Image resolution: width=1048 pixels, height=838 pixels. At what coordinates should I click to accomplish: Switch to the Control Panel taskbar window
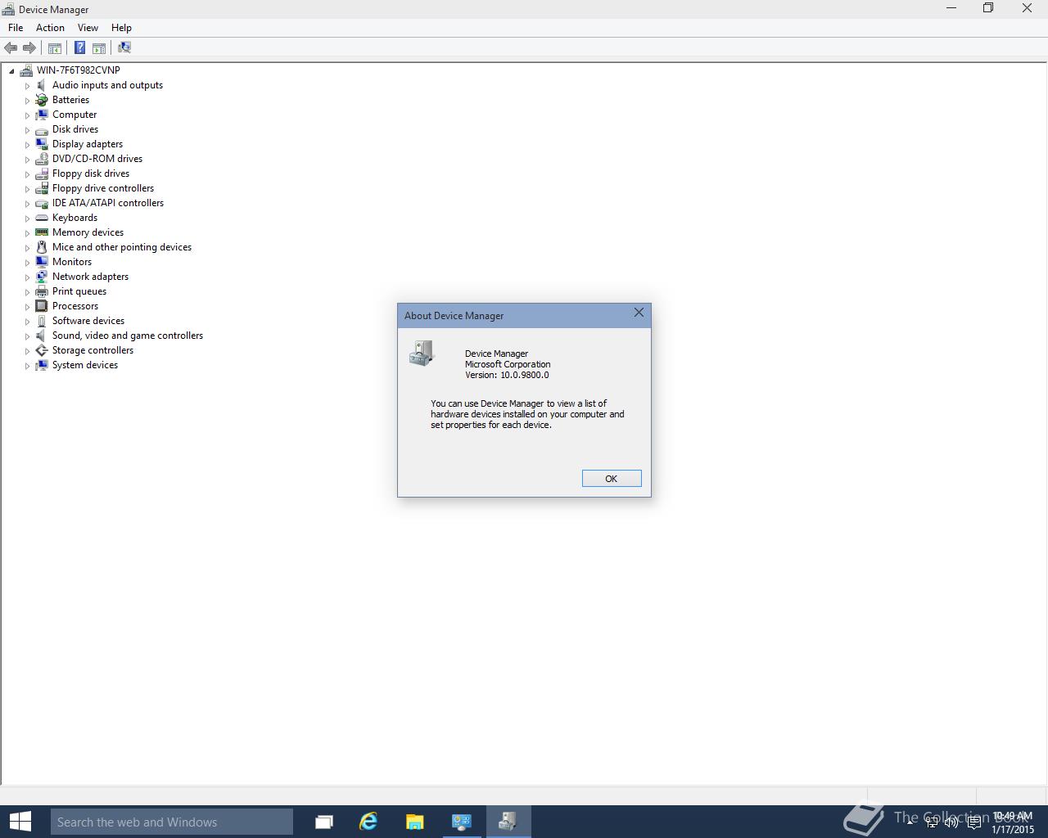click(x=461, y=822)
